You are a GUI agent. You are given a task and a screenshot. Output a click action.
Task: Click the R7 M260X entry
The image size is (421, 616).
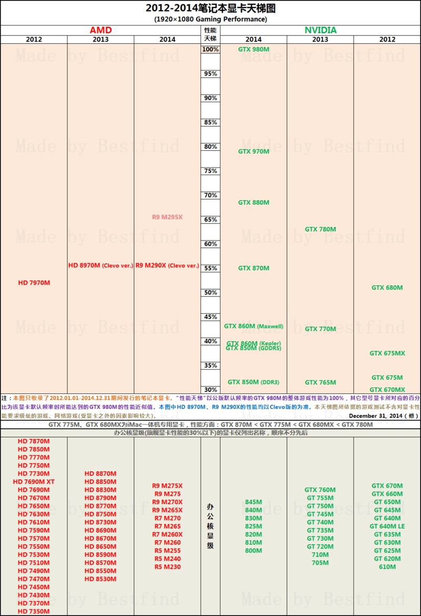tap(167, 534)
